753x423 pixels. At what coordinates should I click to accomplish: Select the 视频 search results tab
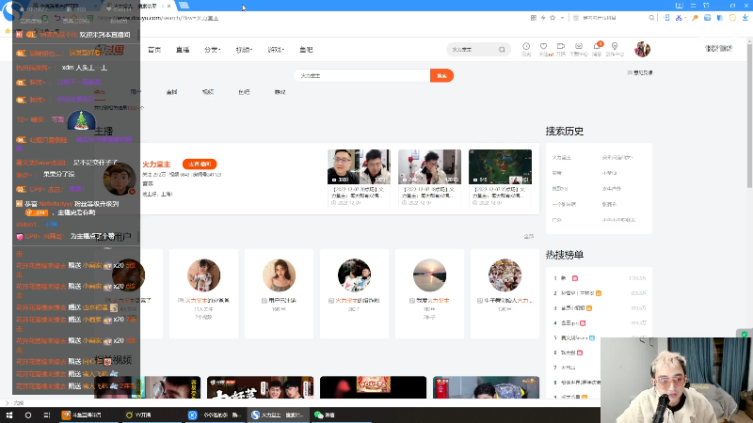208,91
